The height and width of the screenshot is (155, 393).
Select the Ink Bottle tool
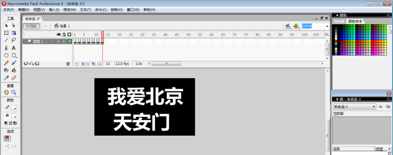pyautogui.click(x=7, y=70)
